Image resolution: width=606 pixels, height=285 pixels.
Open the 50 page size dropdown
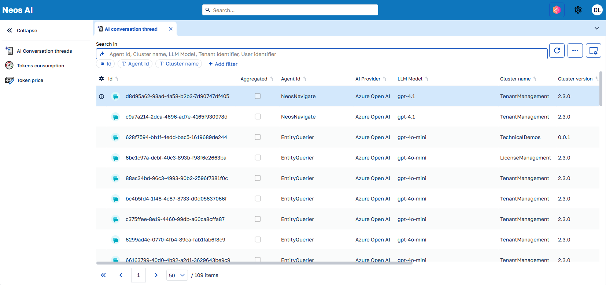[x=177, y=275]
